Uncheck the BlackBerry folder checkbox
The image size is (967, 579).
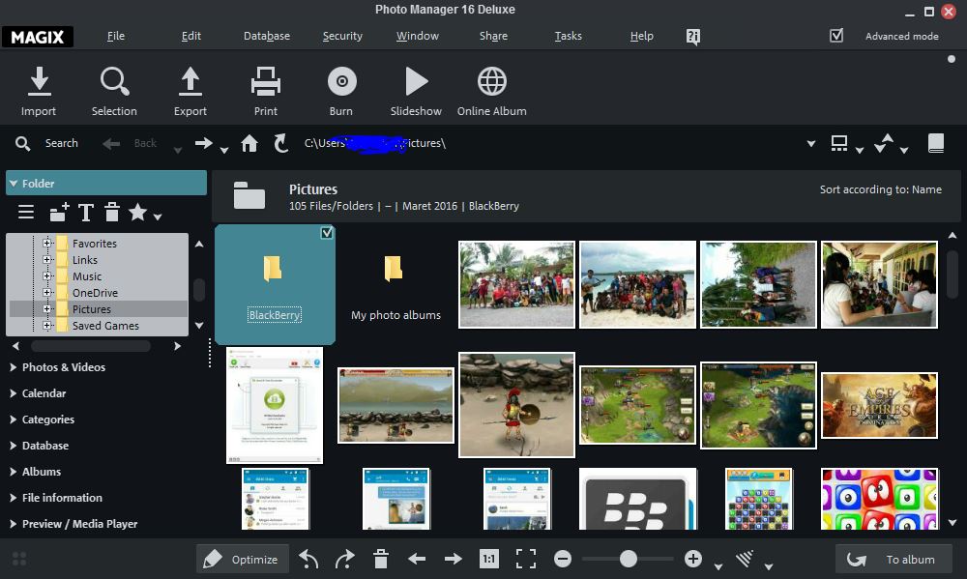point(327,232)
